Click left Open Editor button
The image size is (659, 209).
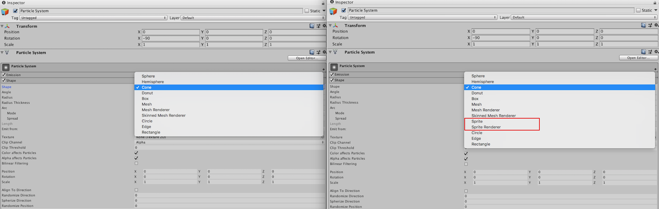[x=307, y=58]
